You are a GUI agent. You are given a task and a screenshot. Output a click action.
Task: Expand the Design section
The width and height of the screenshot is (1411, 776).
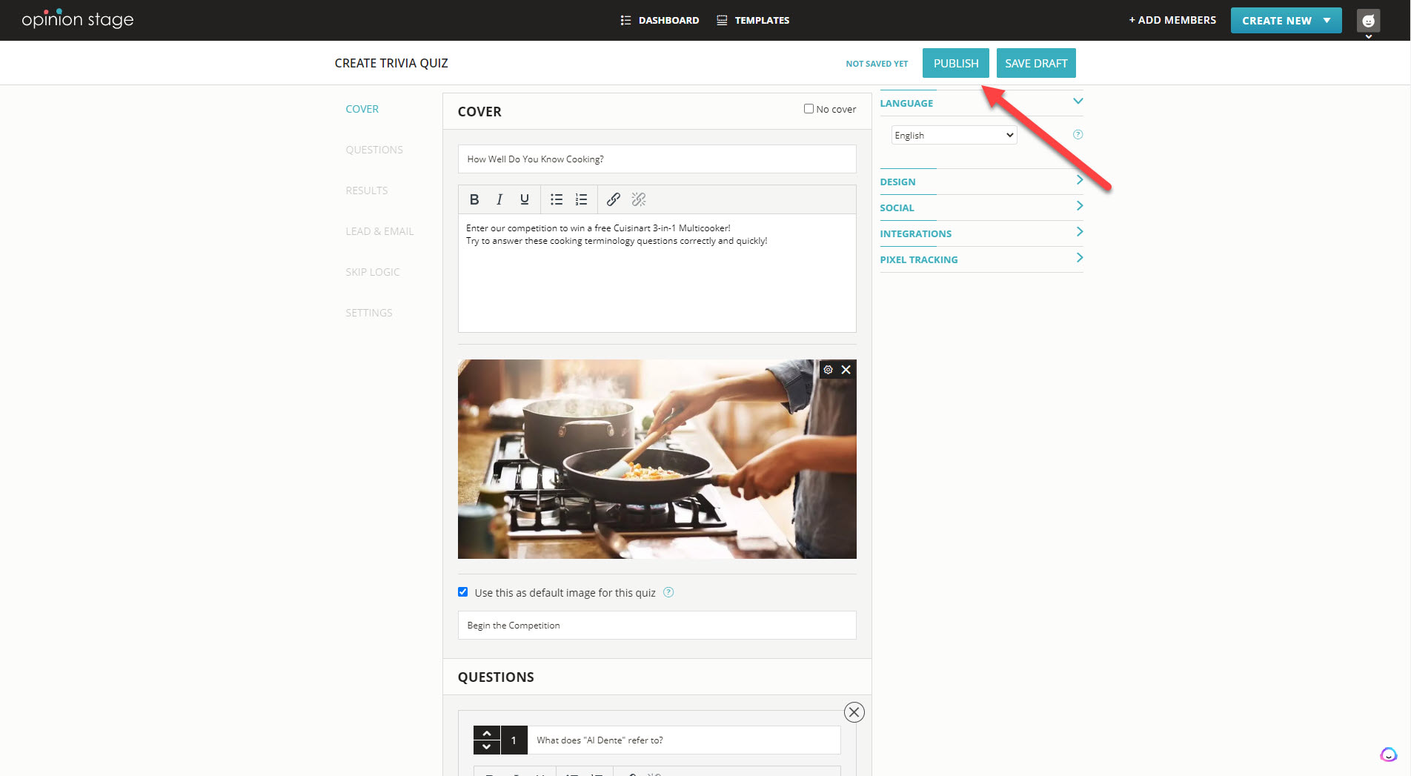980,182
